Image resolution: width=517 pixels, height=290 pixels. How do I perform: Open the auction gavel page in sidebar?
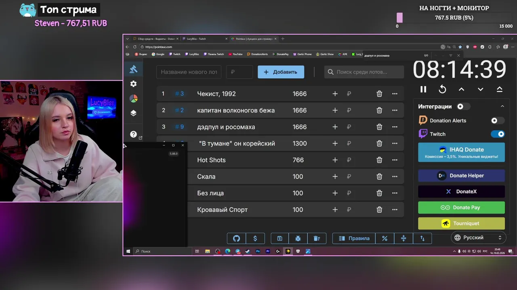(x=133, y=69)
